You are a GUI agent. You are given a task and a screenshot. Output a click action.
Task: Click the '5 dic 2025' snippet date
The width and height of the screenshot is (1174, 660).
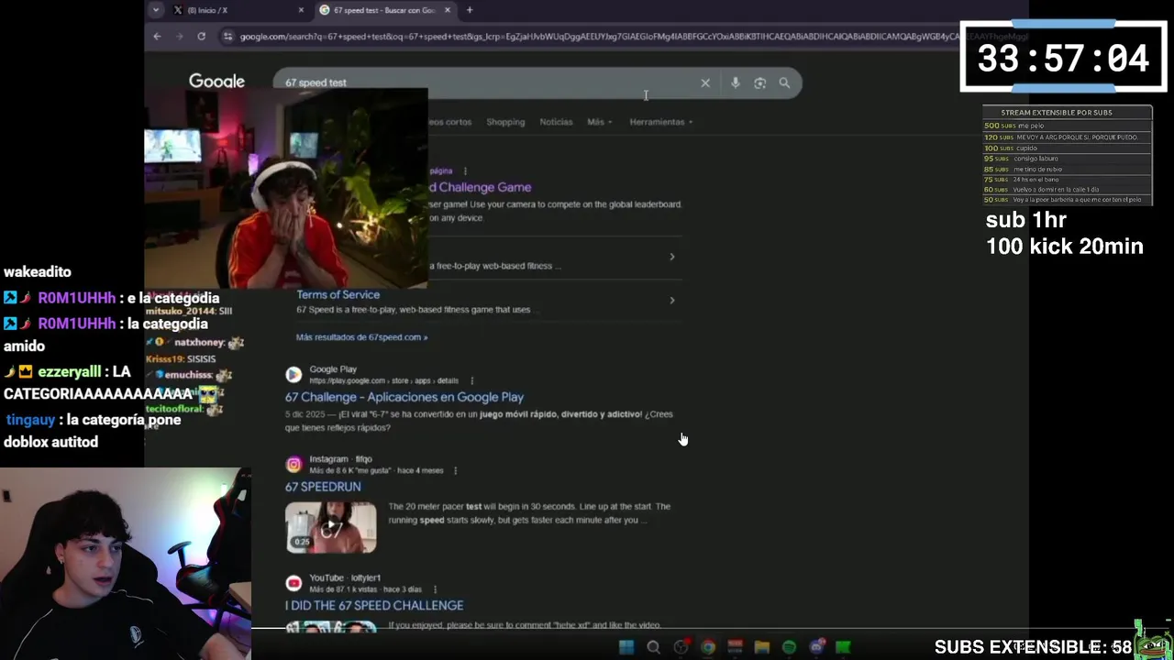coord(305,414)
